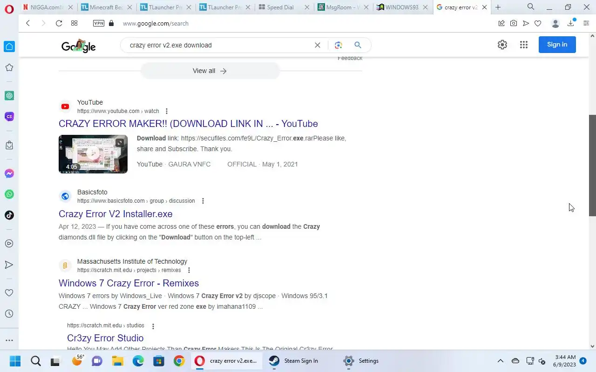Open options for scratch.mit.edu projects result
596x372 pixels.
pos(189,270)
